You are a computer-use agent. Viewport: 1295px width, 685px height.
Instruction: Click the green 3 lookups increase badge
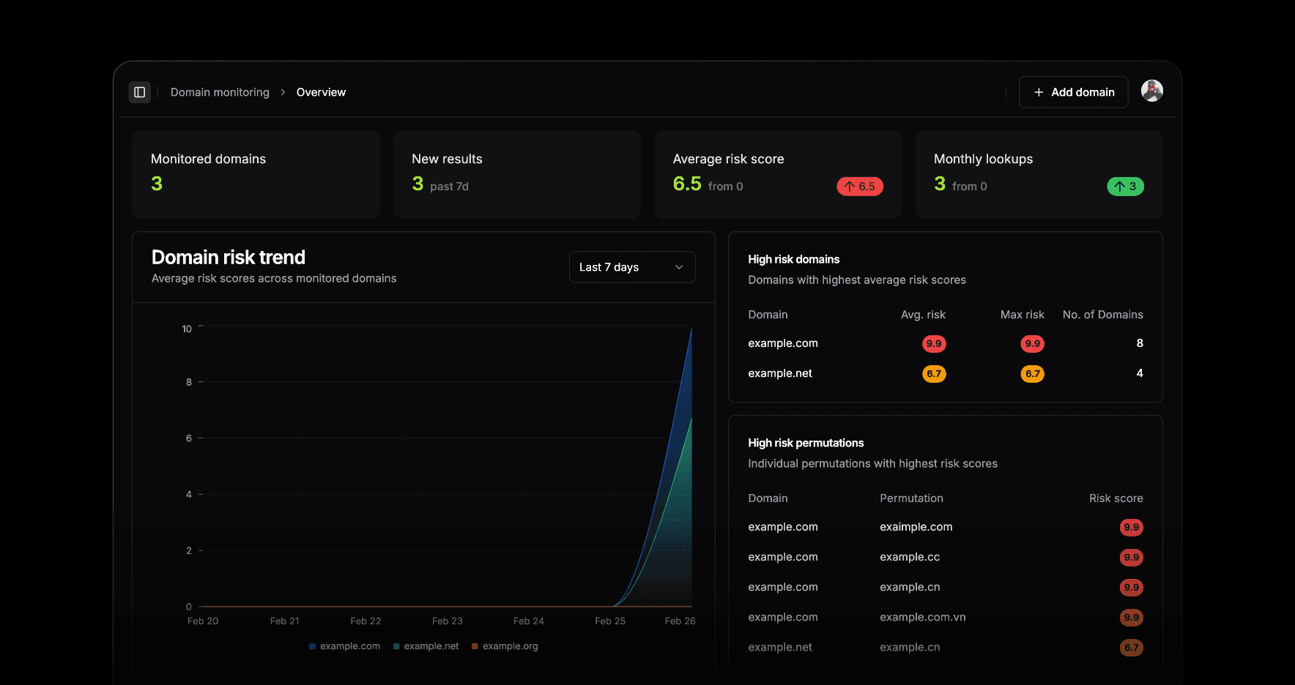click(1124, 187)
